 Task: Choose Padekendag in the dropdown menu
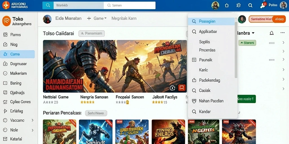[211, 80]
